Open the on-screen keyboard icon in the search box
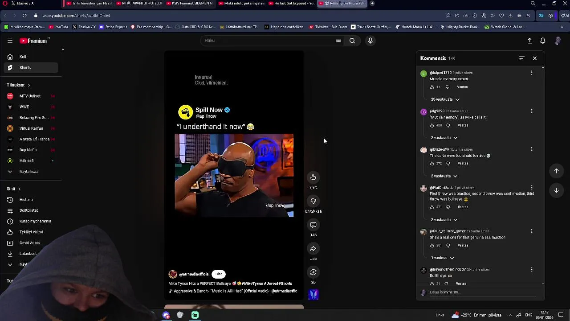The width and height of the screenshot is (570, 321). point(338,41)
